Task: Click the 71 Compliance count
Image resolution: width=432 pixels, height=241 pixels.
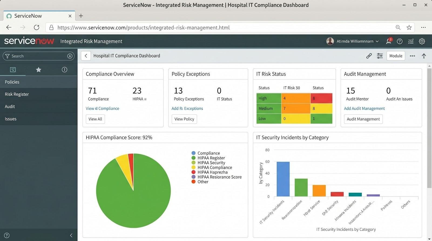Action: tap(92, 91)
